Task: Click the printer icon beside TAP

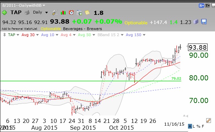Action: [27, 12]
